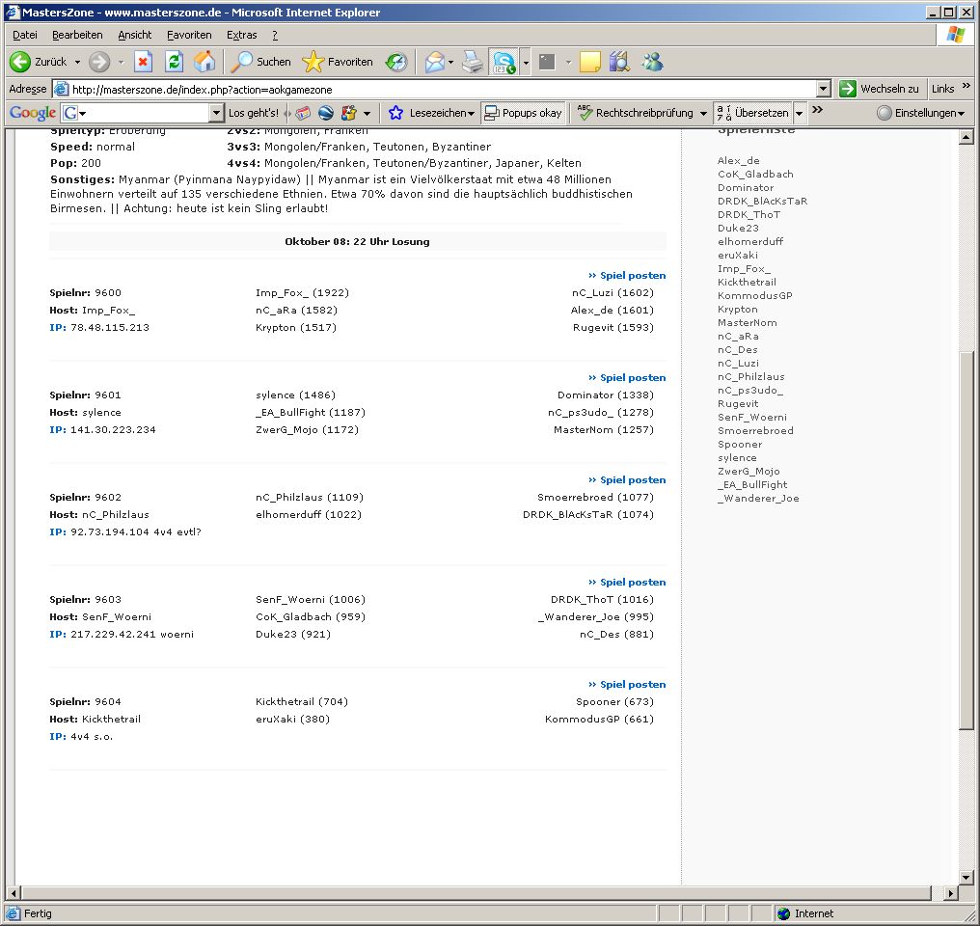Click Spiel posten for game 9603
980x926 pixels.
[627, 583]
